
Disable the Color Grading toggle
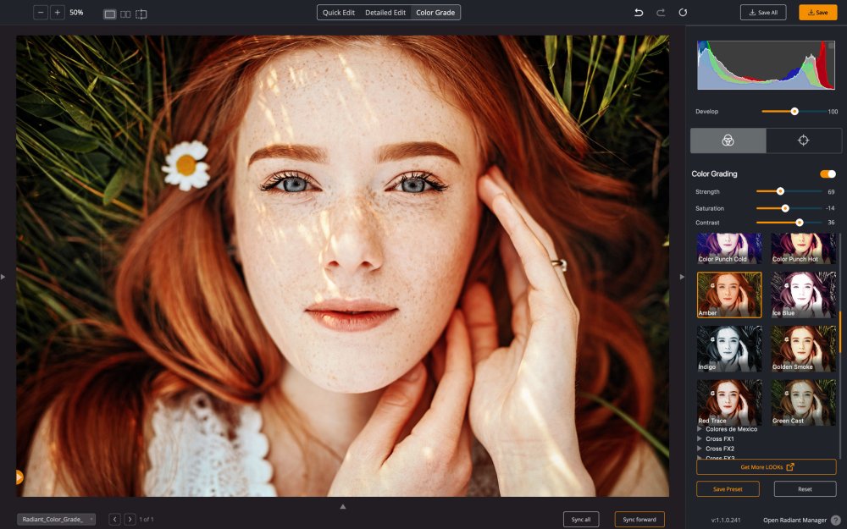coord(827,174)
